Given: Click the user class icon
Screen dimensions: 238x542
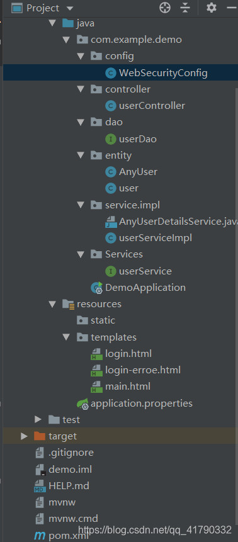Looking at the screenshot, I should pos(110,188).
